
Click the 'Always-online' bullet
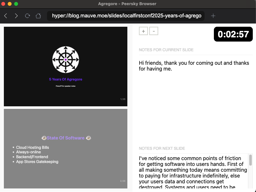(x=28, y=152)
